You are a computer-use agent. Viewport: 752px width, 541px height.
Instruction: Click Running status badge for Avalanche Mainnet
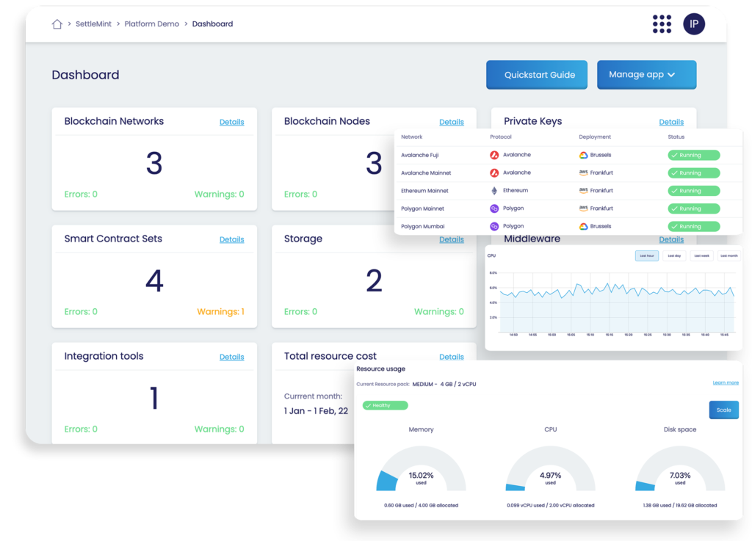[x=694, y=173]
